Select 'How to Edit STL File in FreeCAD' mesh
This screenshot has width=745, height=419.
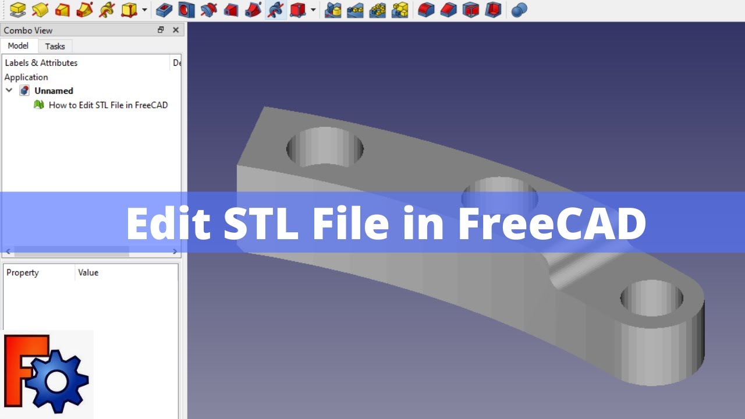108,105
